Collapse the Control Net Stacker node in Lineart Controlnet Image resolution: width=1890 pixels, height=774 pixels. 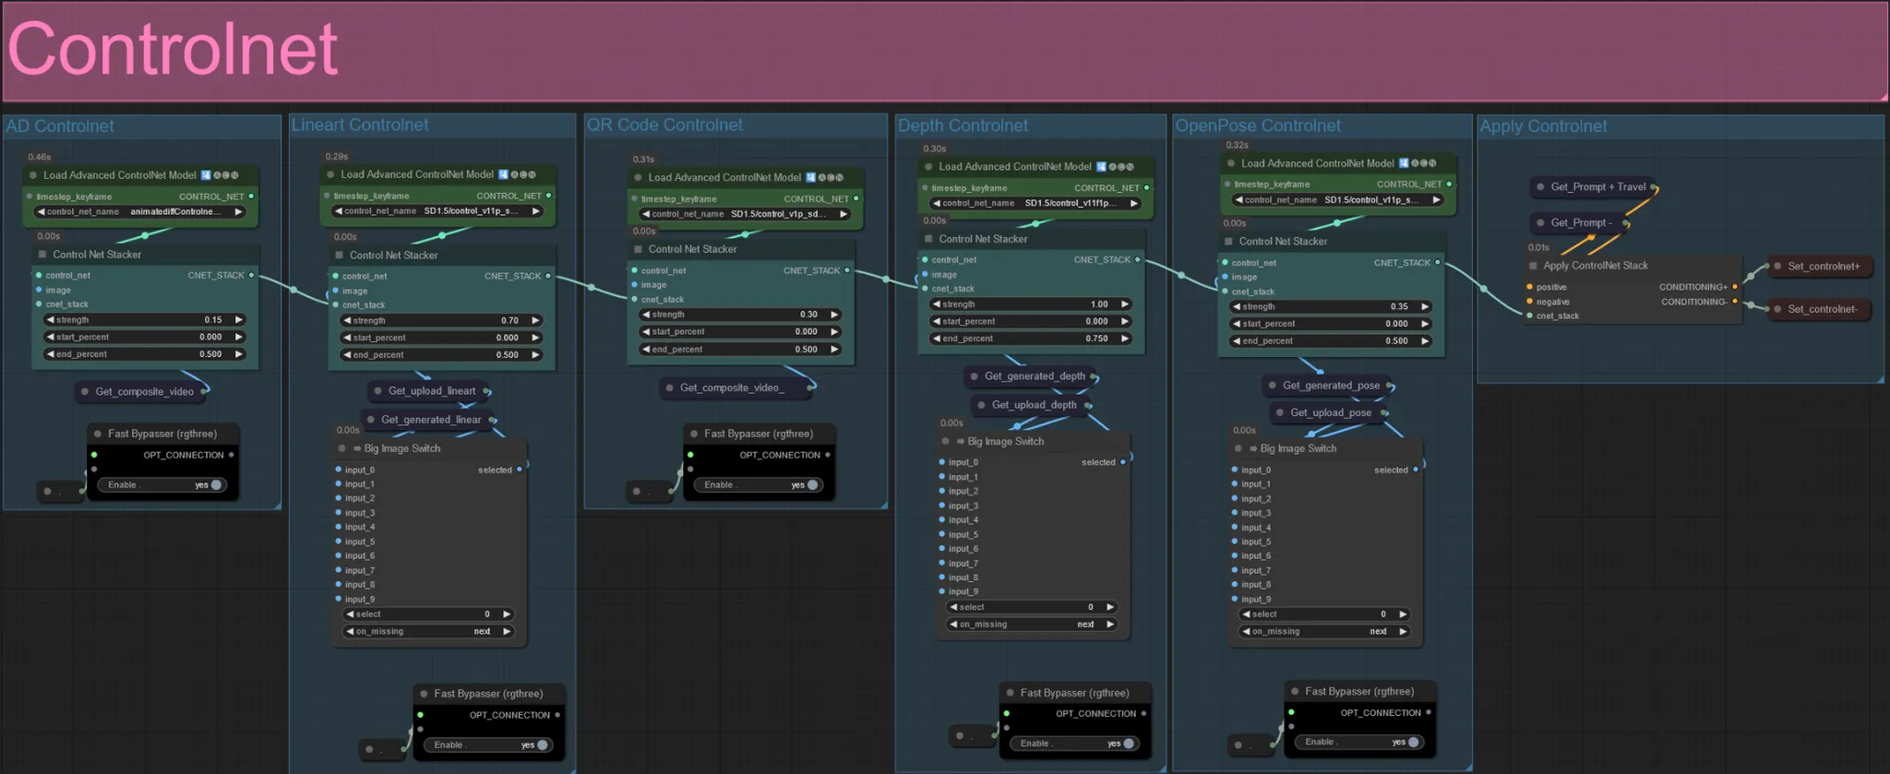coord(340,256)
